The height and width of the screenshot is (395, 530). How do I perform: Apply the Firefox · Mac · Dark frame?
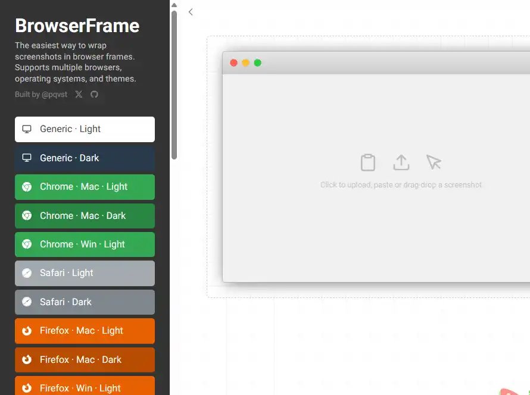pyautogui.click(x=85, y=360)
